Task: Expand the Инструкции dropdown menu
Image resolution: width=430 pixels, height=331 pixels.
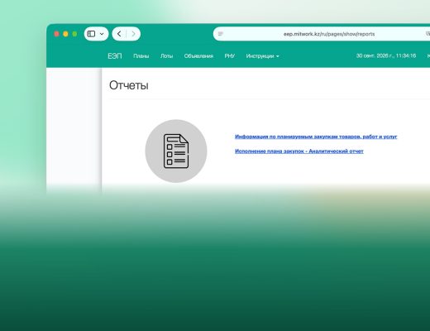Action: tap(262, 56)
